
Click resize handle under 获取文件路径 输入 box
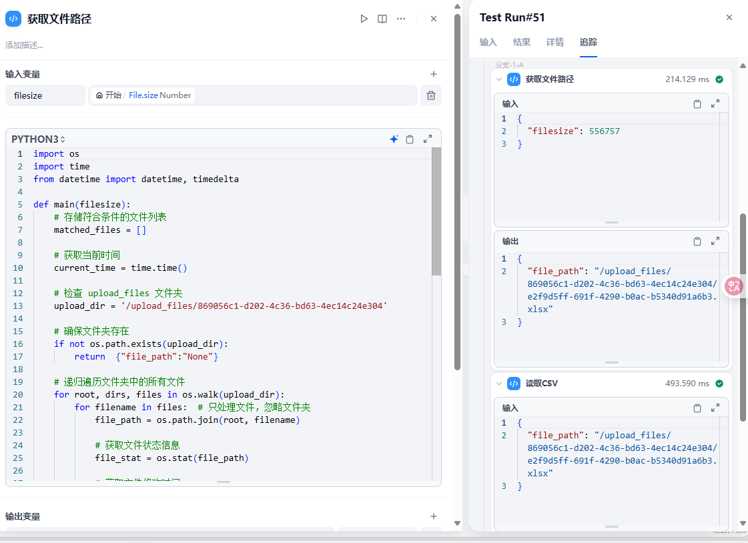click(612, 222)
